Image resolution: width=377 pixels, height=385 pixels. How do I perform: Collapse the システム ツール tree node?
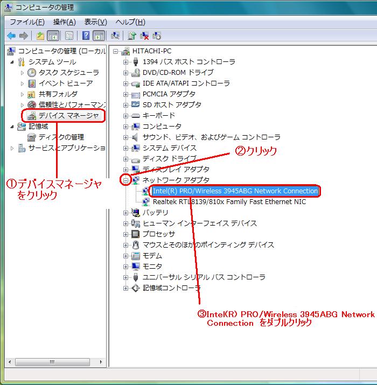pyautogui.click(x=12, y=62)
